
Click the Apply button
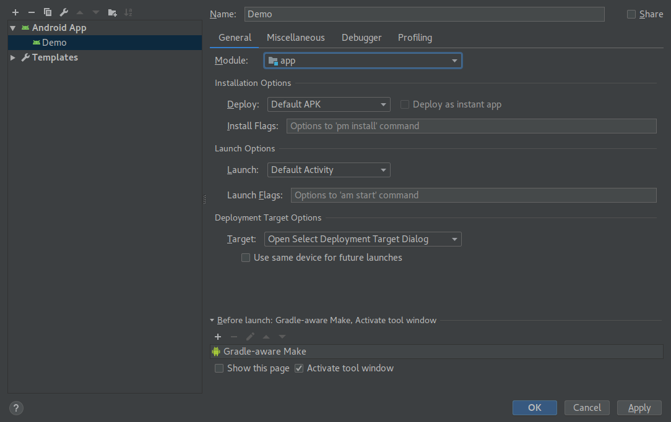point(639,407)
